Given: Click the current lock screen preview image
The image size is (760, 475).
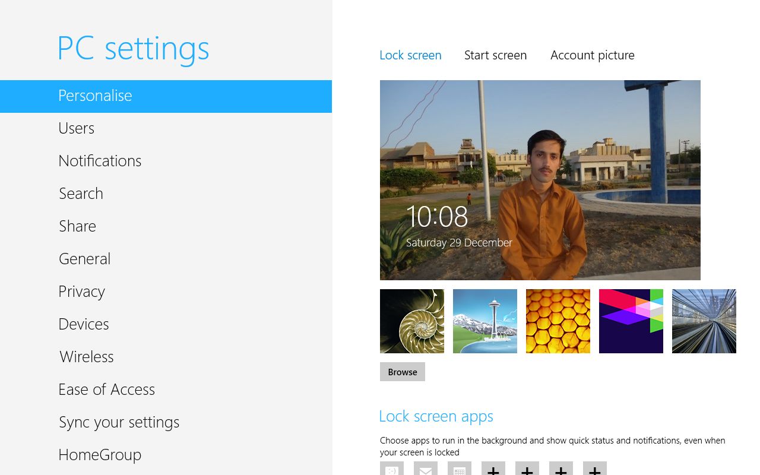Looking at the screenshot, I should [x=540, y=180].
